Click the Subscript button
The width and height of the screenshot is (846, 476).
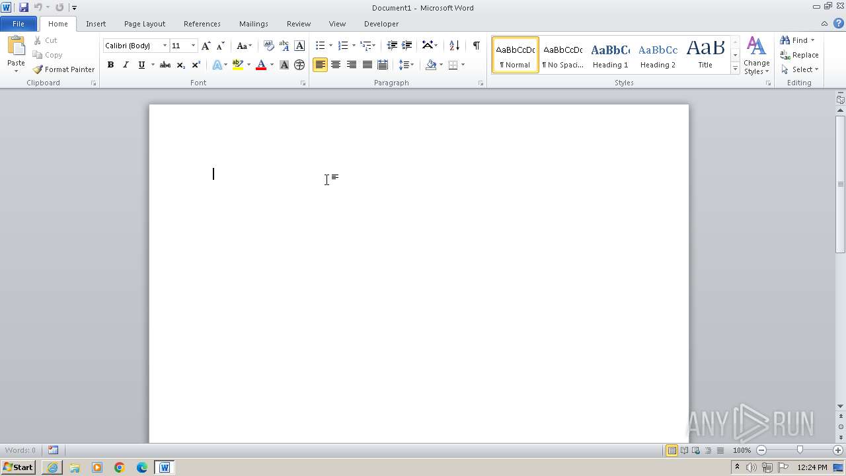181,65
